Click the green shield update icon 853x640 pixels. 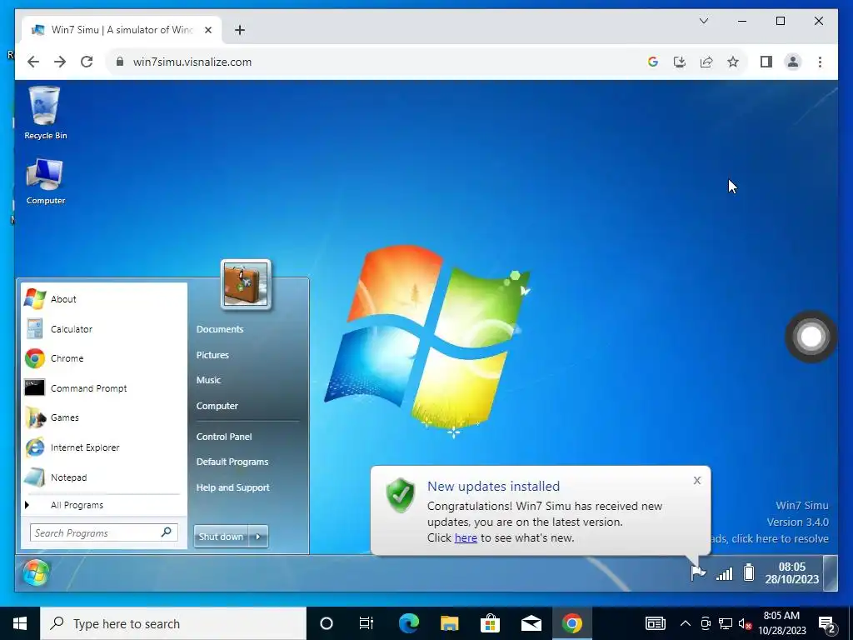(401, 495)
